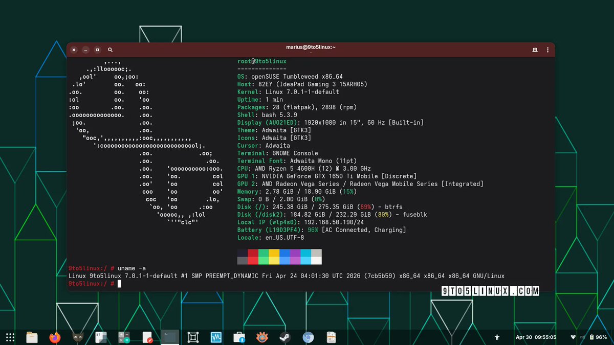Open the Console three-dot main menu

click(548, 50)
